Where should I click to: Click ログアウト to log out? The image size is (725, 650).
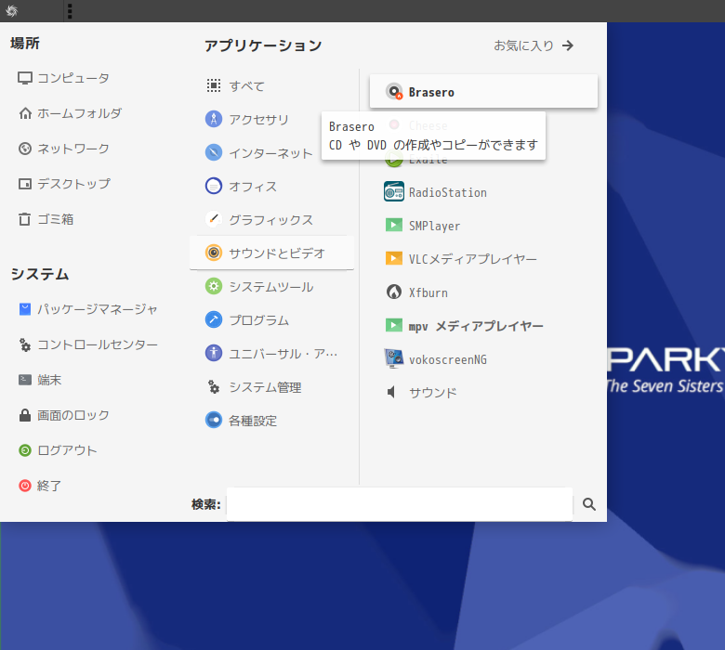click(x=58, y=450)
